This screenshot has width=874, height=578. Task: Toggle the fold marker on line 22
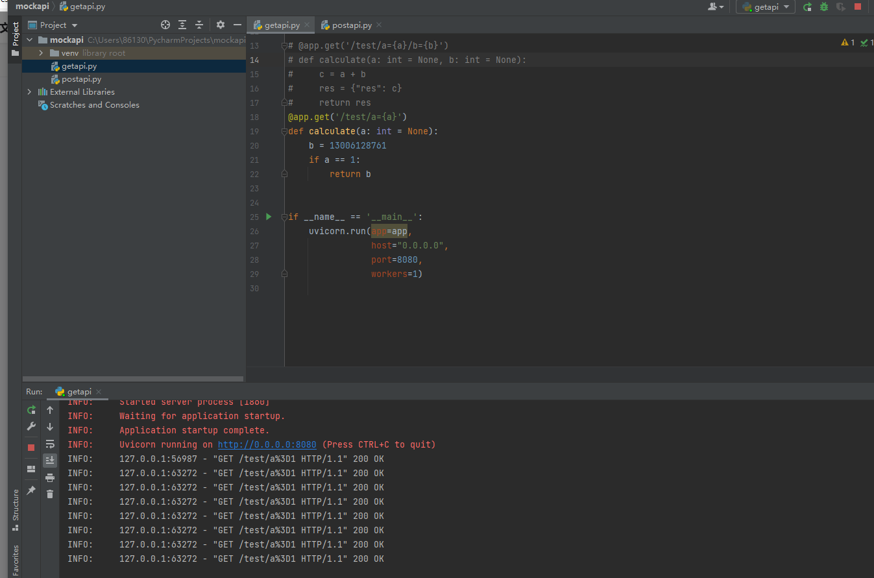point(284,174)
